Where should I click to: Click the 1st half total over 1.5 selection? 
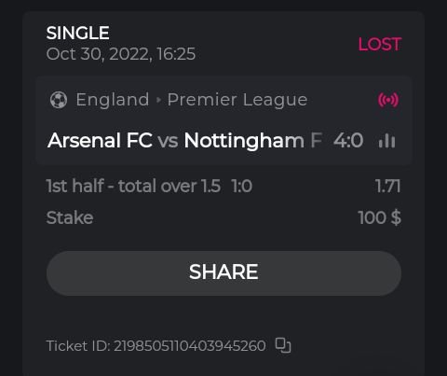click(x=133, y=186)
